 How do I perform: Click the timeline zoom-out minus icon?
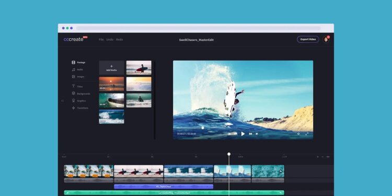[322, 157]
